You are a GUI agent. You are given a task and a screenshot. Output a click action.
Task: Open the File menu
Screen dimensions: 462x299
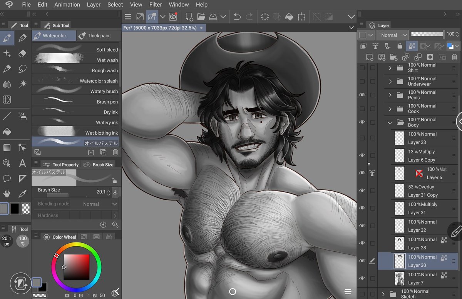point(26,5)
